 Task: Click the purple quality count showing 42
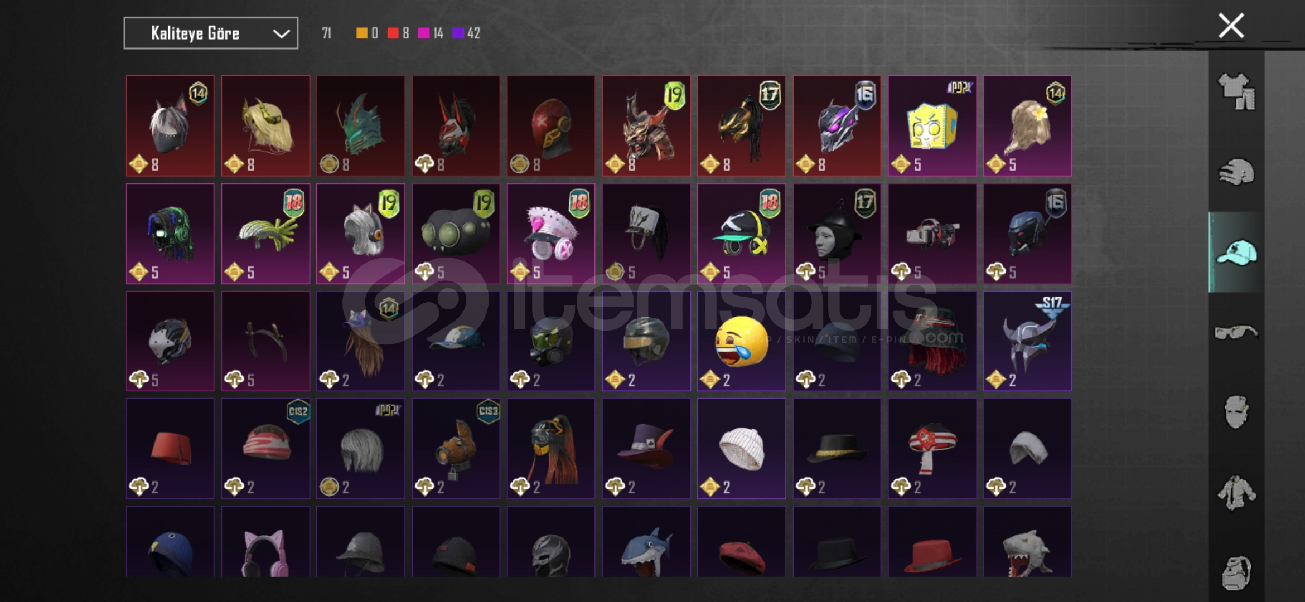pos(466,33)
